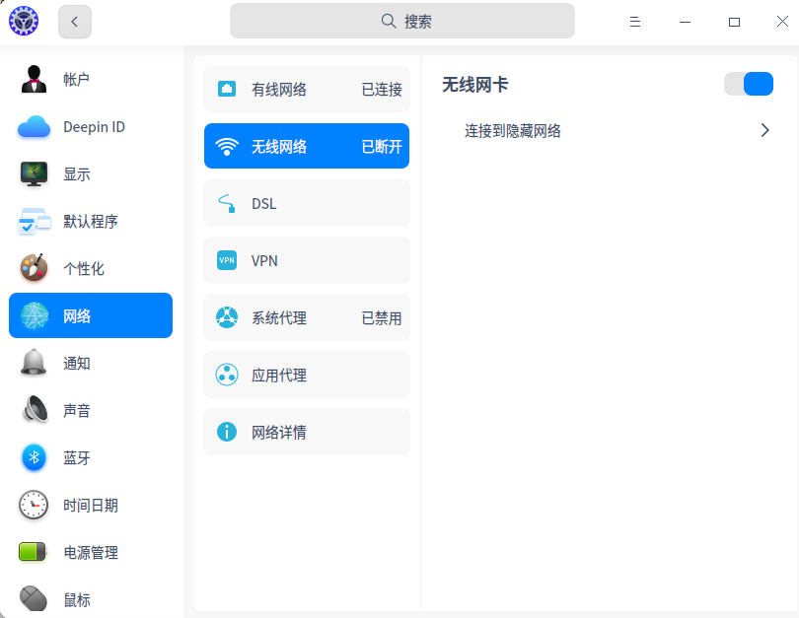Click the 通知 bell icon
799x618 pixels.
pyautogui.click(x=35, y=363)
